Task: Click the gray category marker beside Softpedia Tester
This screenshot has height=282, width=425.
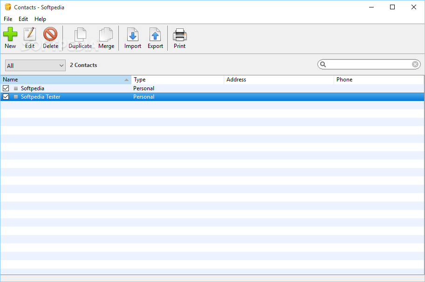Action: point(16,97)
